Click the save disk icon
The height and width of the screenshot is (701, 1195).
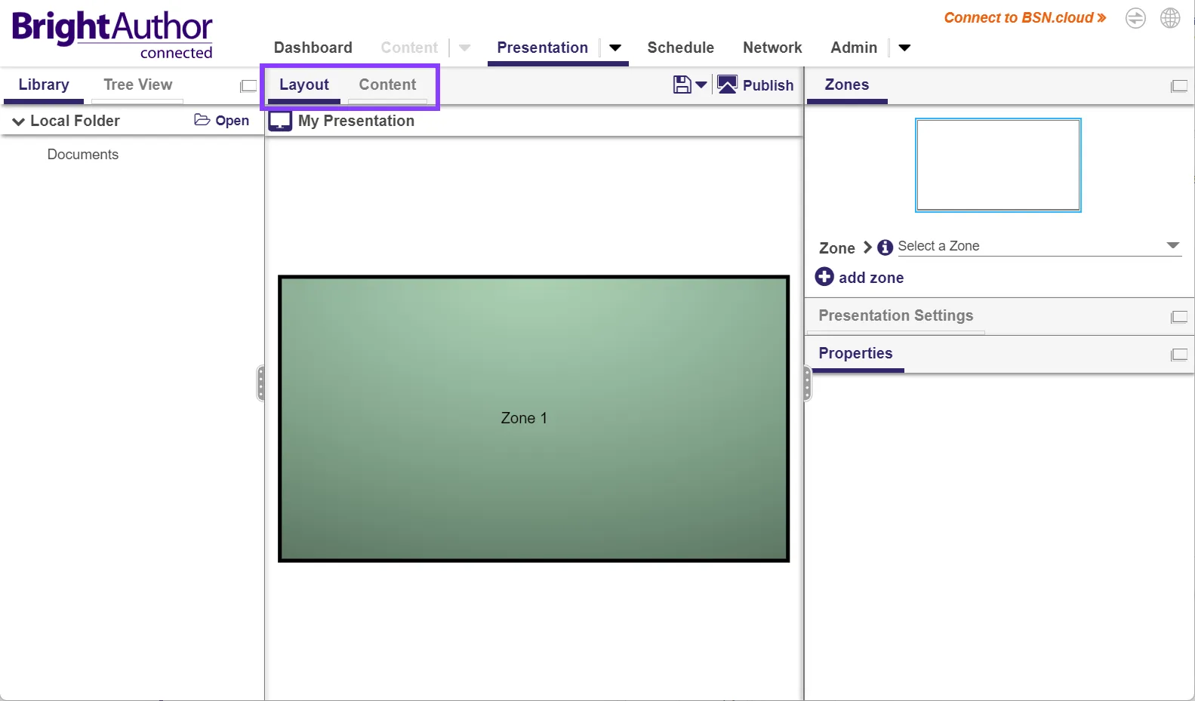[682, 85]
